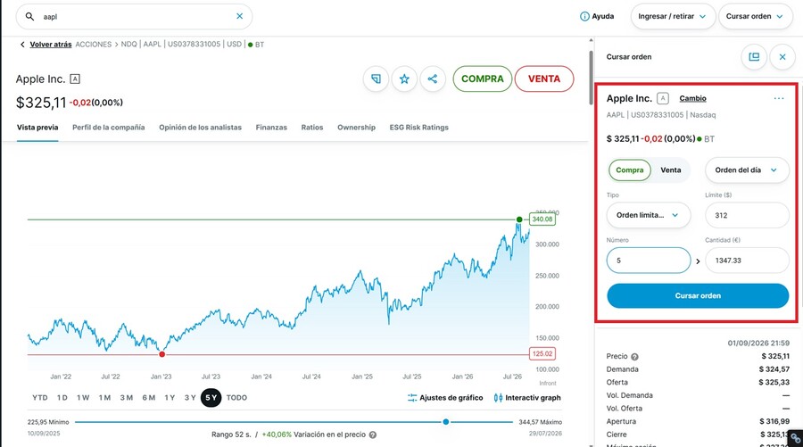Screen dimensions: 803x447
Task: Click the green high marker on chart
Action: click(519, 219)
